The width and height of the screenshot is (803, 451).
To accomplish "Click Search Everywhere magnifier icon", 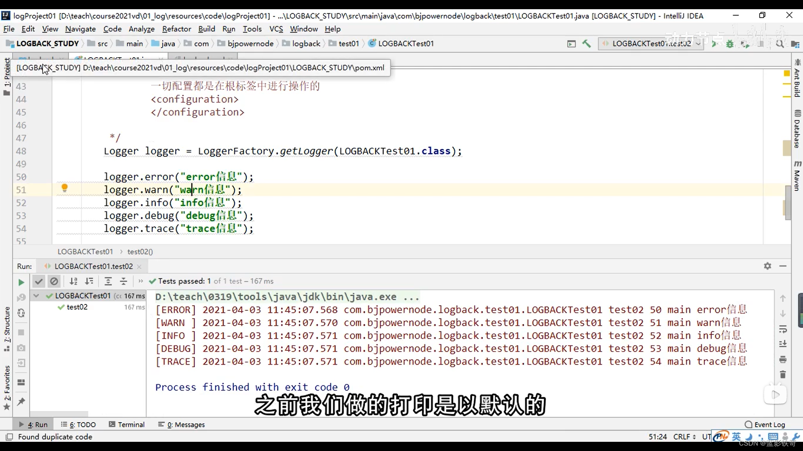I will coord(780,43).
